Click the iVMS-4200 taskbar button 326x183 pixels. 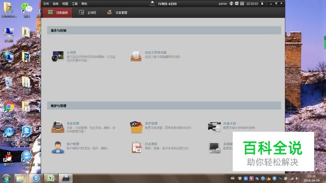(x=65, y=178)
